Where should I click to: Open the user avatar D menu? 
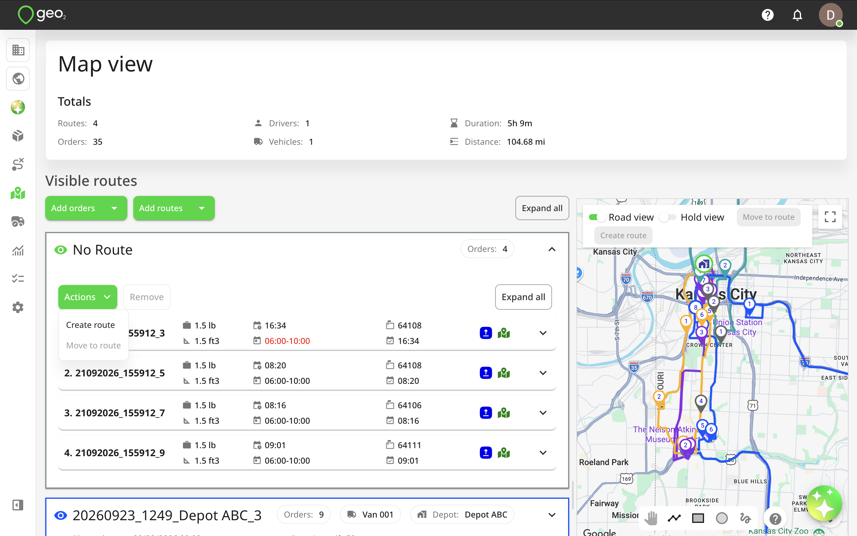[x=830, y=15]
